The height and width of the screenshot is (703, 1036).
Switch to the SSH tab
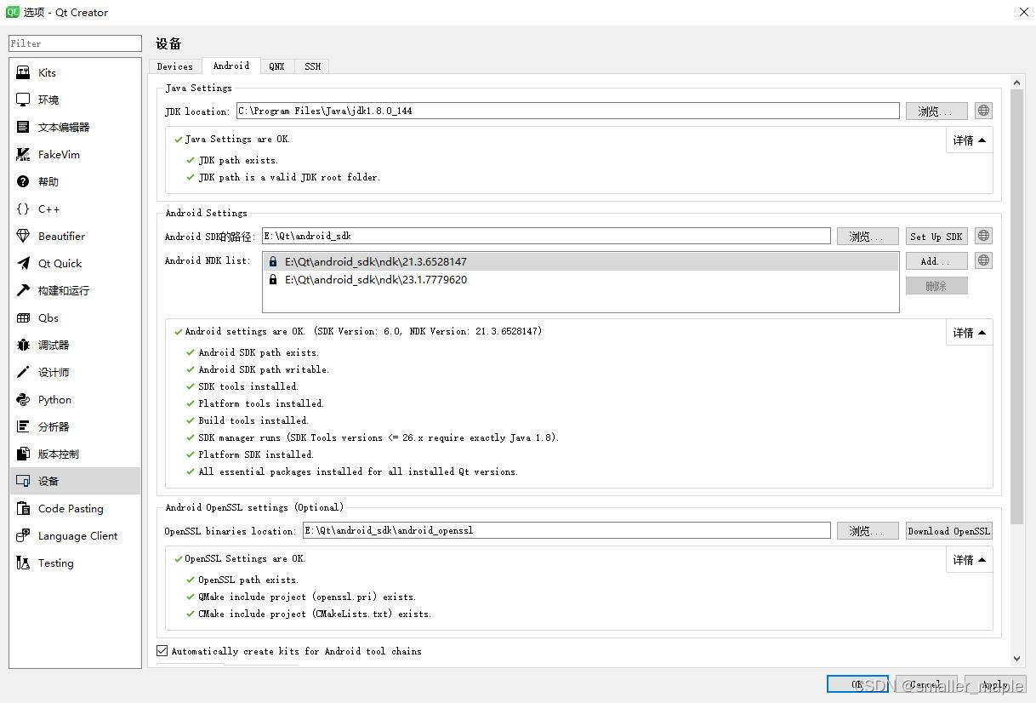312,66
